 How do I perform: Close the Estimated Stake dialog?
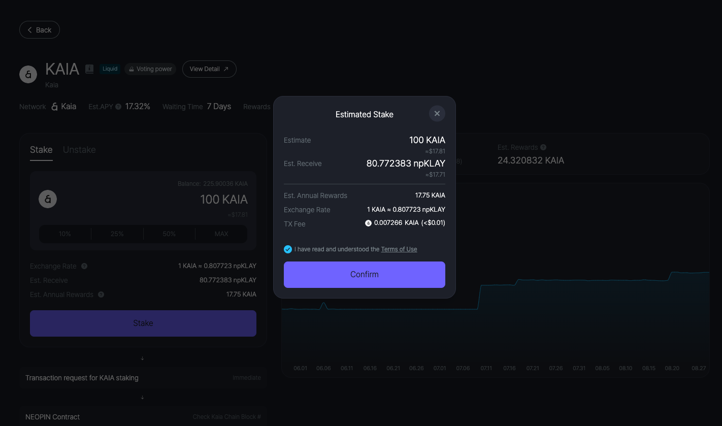coord(437,114)
